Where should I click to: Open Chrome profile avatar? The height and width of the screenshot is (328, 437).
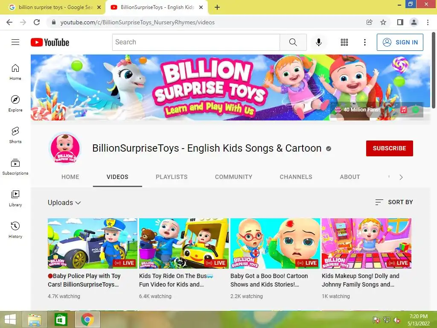point(414,22)
